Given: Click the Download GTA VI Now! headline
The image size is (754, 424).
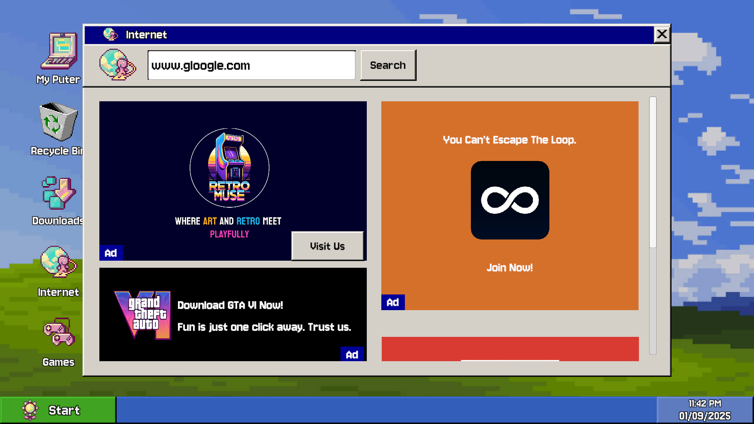Looking at the screenshot, I should 230,305.
